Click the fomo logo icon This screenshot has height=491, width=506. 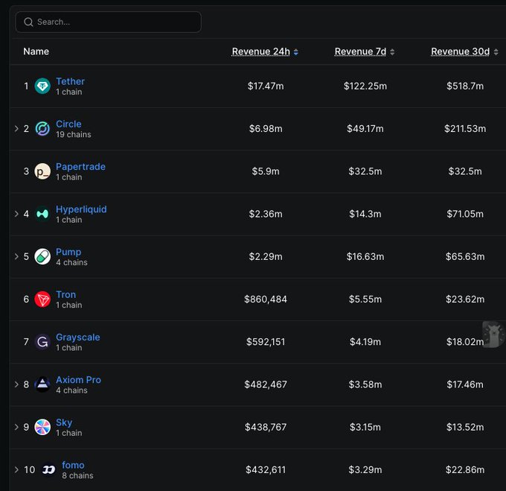coord(48,469)
